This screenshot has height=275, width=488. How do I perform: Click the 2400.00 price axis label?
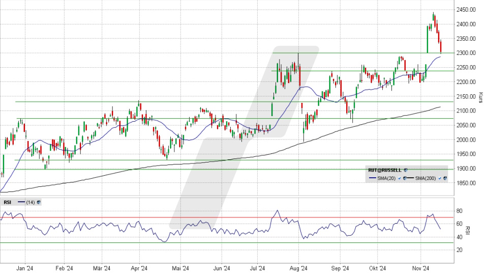tap(466, 24)
